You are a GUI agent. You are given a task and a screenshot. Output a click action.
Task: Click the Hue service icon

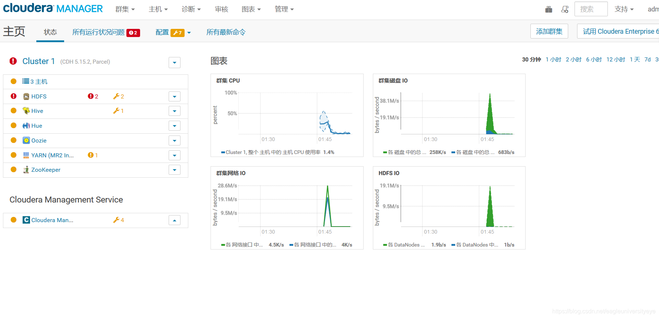[x=26, y=125]
